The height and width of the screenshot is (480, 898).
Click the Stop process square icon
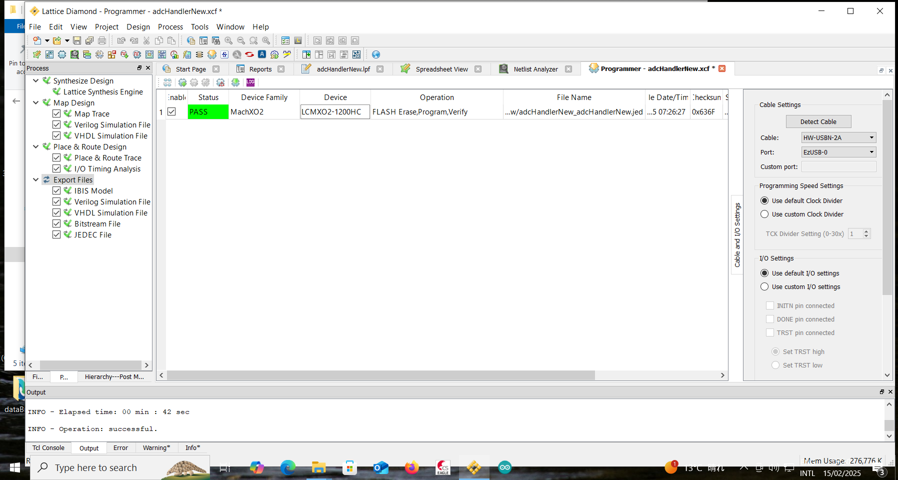click(x=355, y=40)
